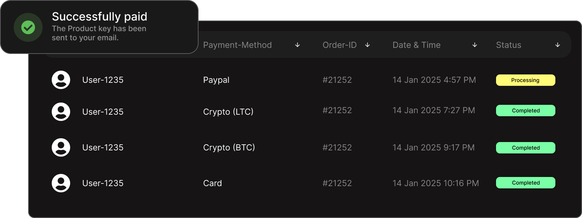Click the Crypto (LTC) row user avatar
This screenshot has height=218, width=582.
point(61,112)
